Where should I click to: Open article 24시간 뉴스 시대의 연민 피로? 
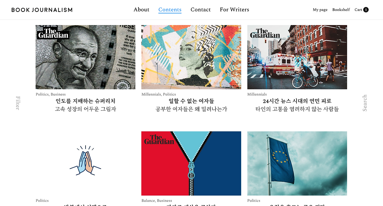click(x=297, y=101)
